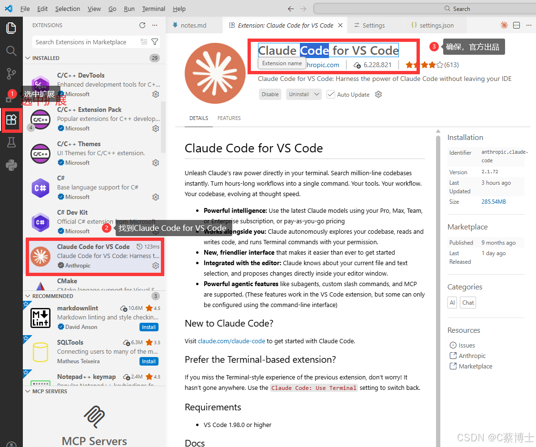Open the Marketplace resource link
Screen dimensions: 536x447
point(475,367)
